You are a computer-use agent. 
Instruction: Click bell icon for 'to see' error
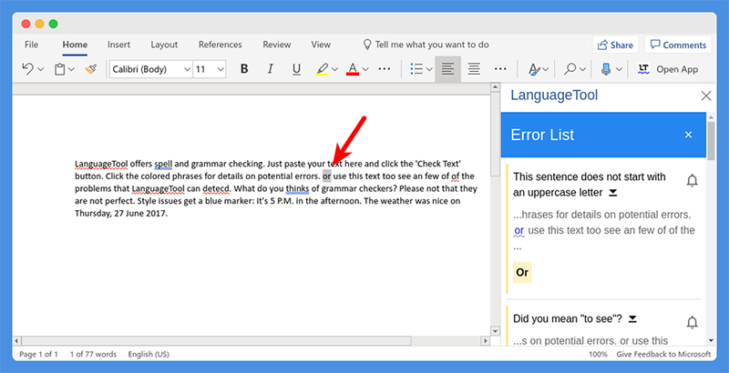point(692,322)
